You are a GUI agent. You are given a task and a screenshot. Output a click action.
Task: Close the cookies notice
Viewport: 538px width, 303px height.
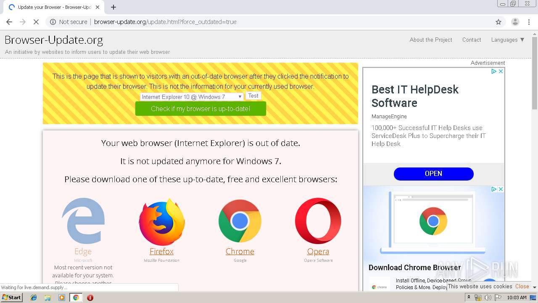click(x=522, y=286)
